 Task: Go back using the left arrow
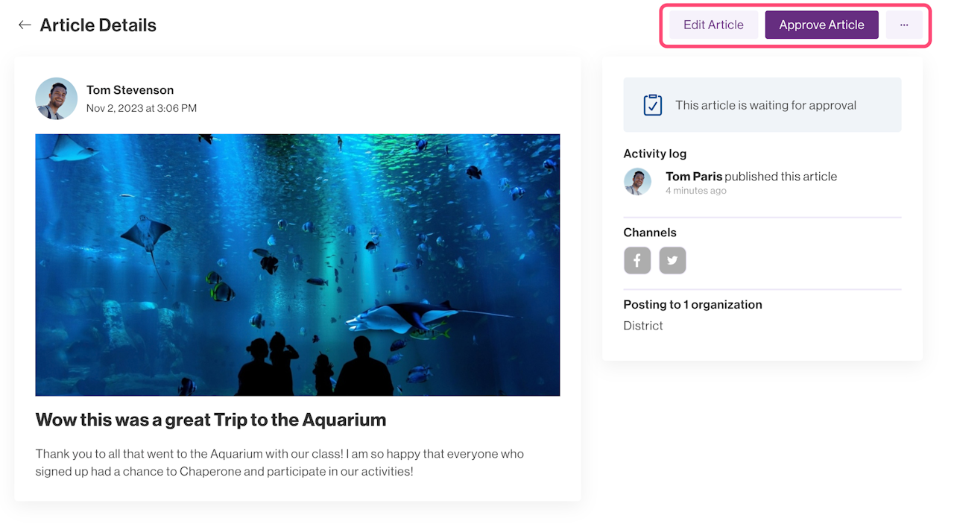(25, 25)
